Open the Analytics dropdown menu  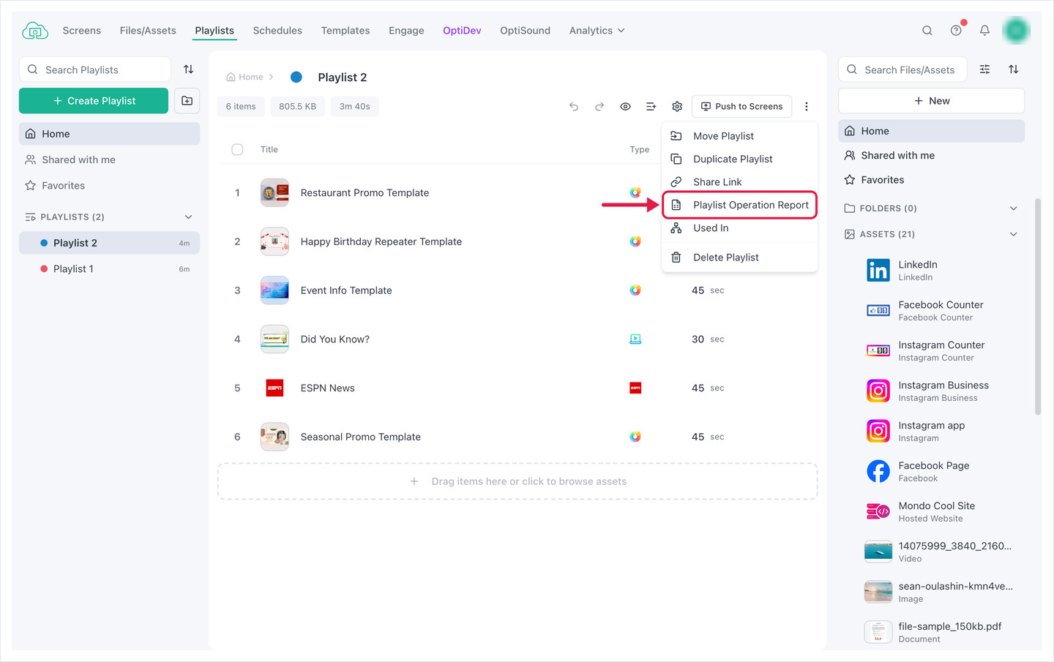click(x=597, y=31)
